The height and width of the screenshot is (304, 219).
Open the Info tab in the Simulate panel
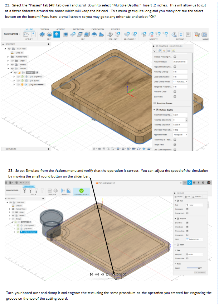pyautogui.click(x=188, y=197)
